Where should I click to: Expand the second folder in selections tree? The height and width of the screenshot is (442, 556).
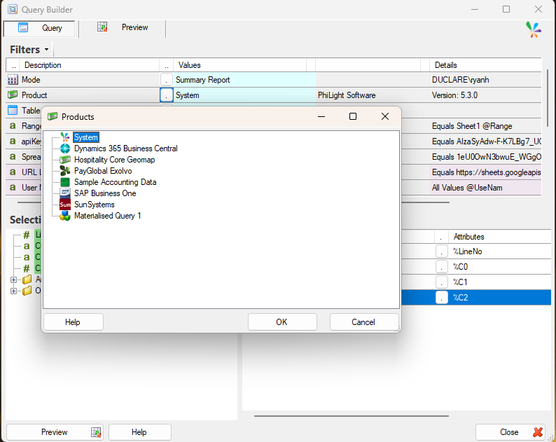click(13, 291)
